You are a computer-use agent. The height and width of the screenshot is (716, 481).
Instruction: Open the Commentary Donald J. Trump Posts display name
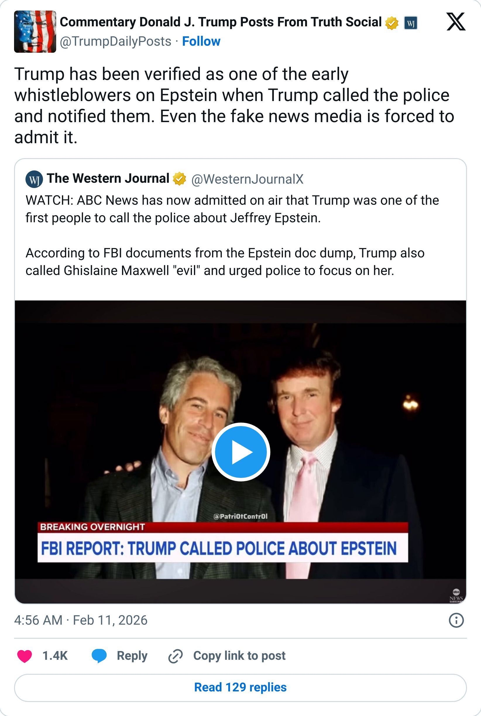[x=221, y=22]
